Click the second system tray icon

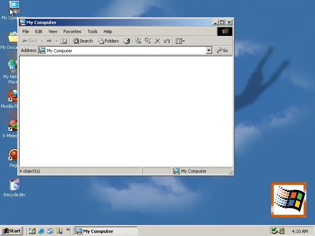282,231
